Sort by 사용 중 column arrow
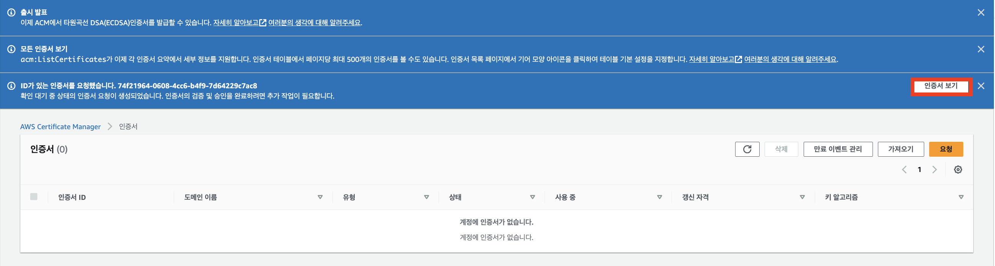 tap(660, 197)
